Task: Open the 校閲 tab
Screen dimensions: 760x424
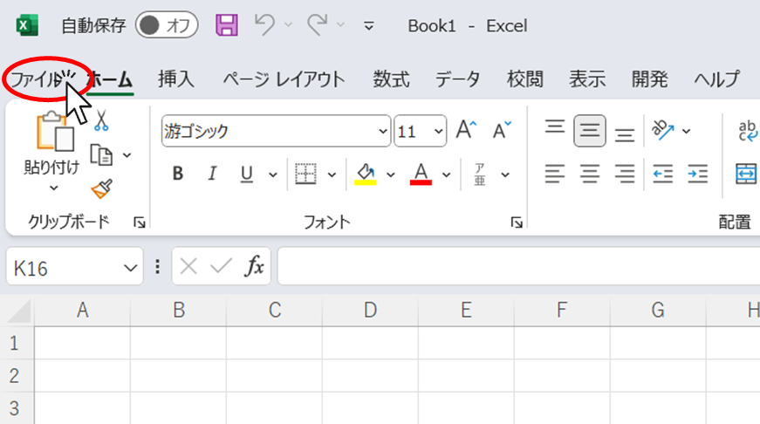Action: click(x=525, y=79)
